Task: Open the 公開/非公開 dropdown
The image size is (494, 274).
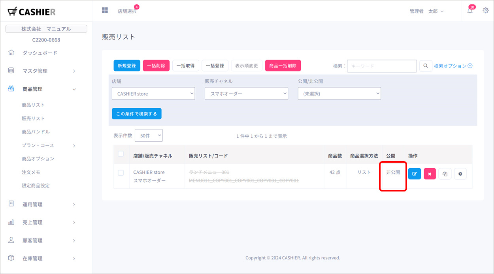Action: tap(339, 94)
